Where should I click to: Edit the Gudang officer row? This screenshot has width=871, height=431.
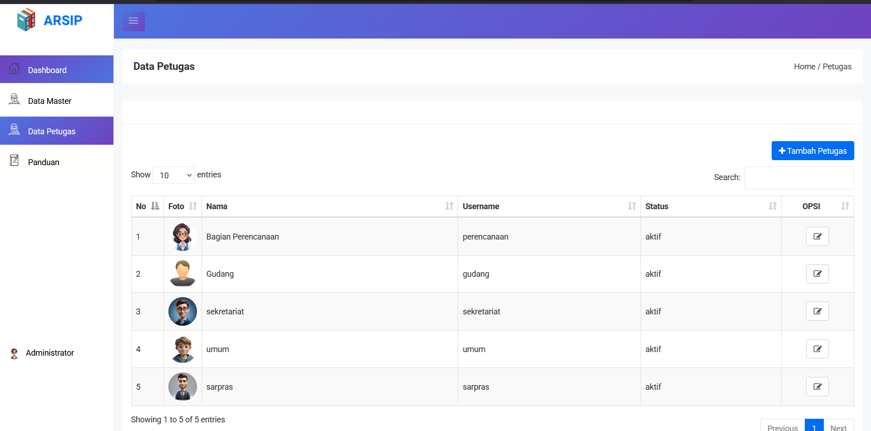pos(817,274)
